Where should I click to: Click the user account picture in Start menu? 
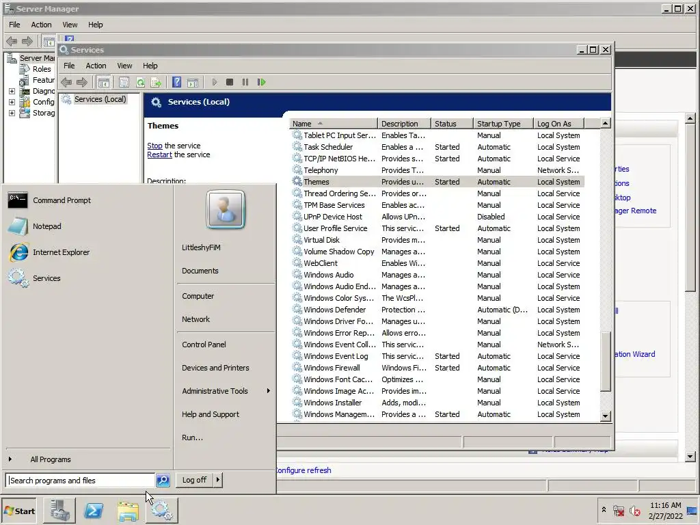(x=226, y=209)
